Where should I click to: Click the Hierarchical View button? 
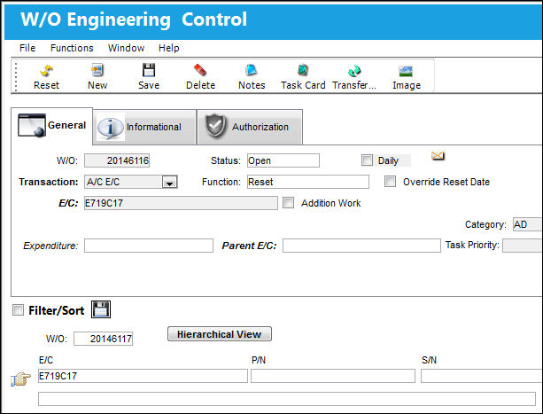[x=220, y=334]
